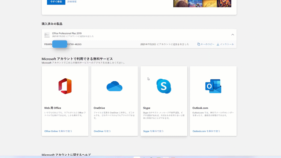Collapse the Office Professional Plus 2019 section
This screenshot has height=158, width=281.
point(233,35)
